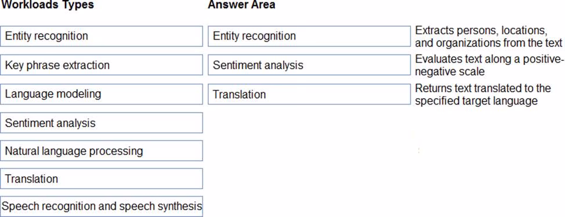Click 'organizations from the text' description line
565x217 pixels.
[x=488, y=43]
